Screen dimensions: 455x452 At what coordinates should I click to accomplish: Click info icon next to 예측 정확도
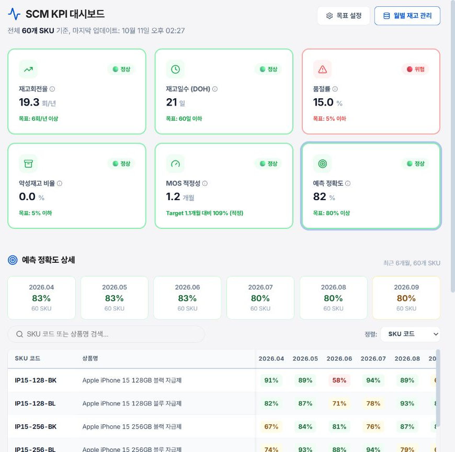[x=348, y=183]
